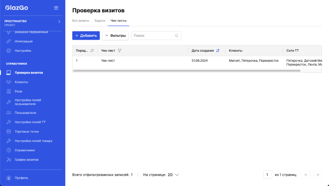Open Профиль in the sidebar
The image size is (329, 186).
tap(21, 178)
